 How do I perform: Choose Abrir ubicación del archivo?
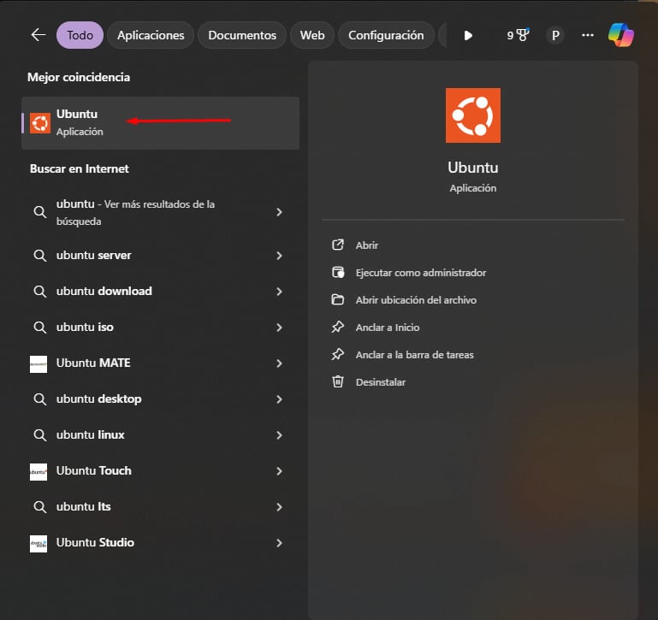(416, 300)
